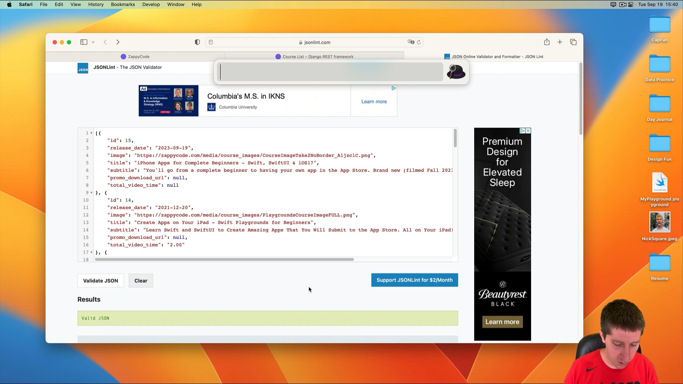Click the translate icon in address bar
The image size is (683, 384).
(x=411, y=42)
